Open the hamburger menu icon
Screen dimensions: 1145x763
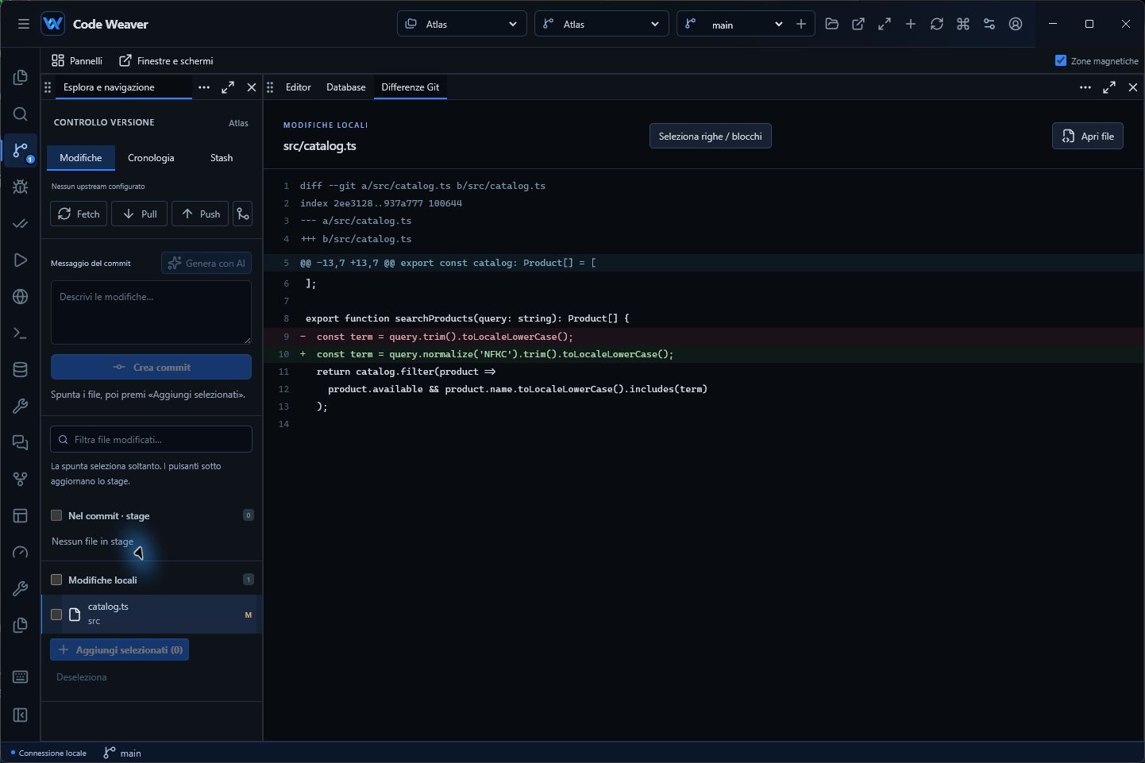click(x=24, y=24)
